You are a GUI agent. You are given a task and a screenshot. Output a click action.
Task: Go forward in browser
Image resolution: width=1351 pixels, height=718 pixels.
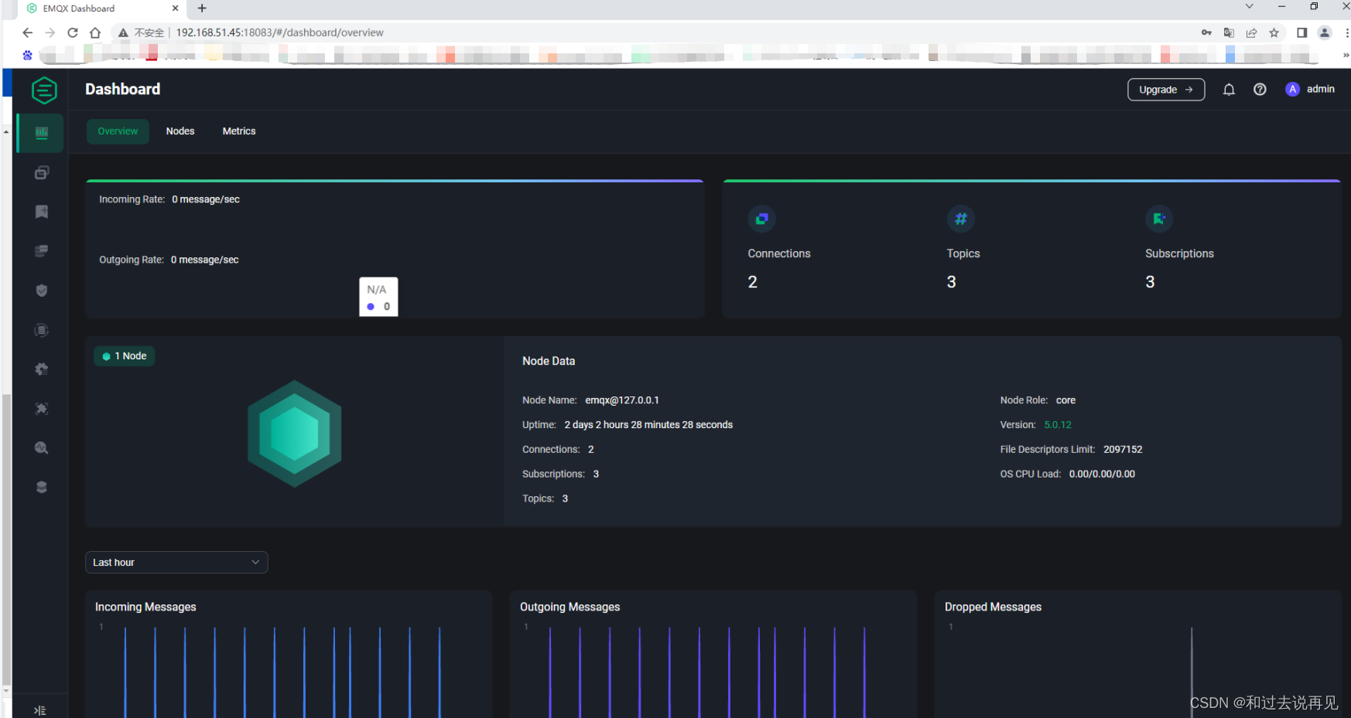pos(50,32)
